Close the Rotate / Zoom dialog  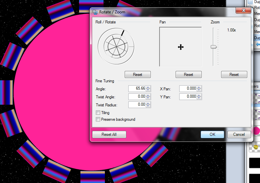point(243,11)
